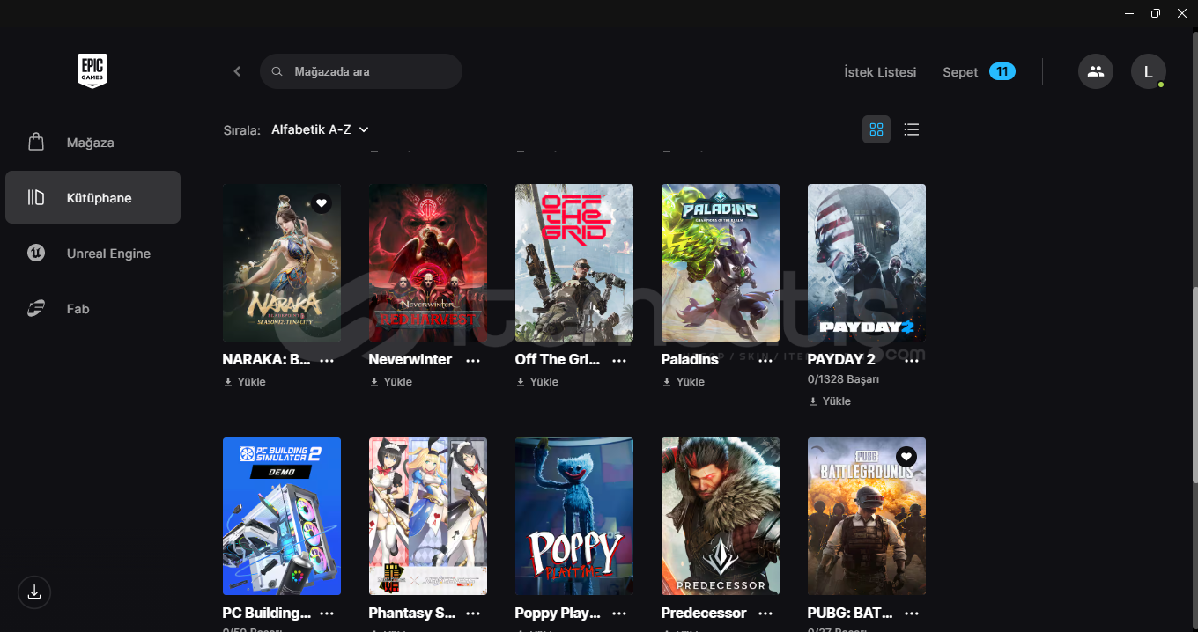Click Yükle to install Paladins
This screenshot has width=1198, height=632.
pos(684,382)
